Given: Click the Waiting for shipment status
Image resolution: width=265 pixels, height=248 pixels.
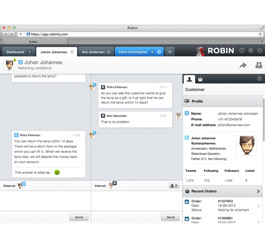Looking at the screenshot, I should (233, 210).
